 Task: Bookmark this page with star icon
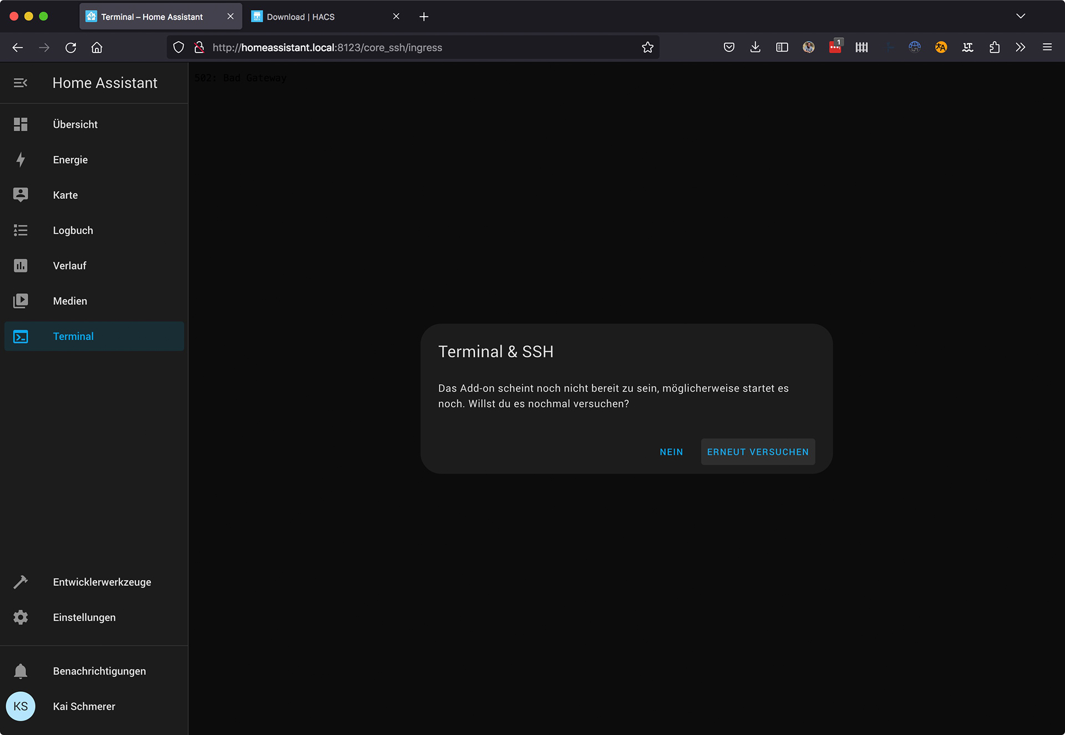tap(647, 48)
